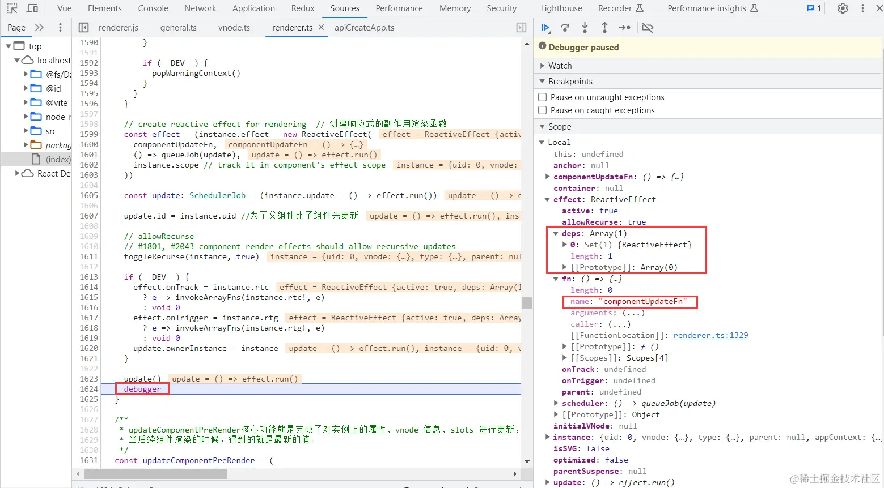The image size is (884, 488).
Task: Open the DevTools three-dot customize menu
Action: click(x=863, y=8)
